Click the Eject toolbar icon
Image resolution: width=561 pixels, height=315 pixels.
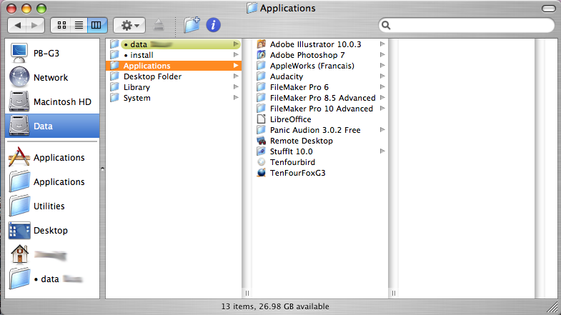click(159, 25)
